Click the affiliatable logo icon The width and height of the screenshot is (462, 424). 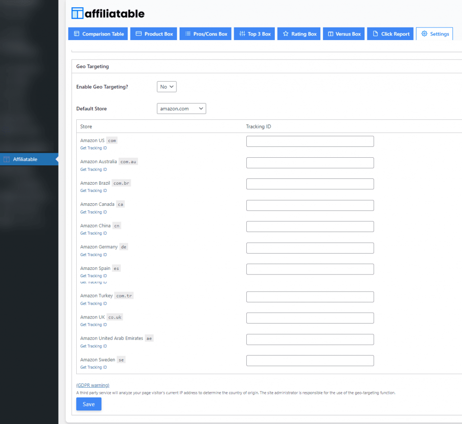(78, 13)
